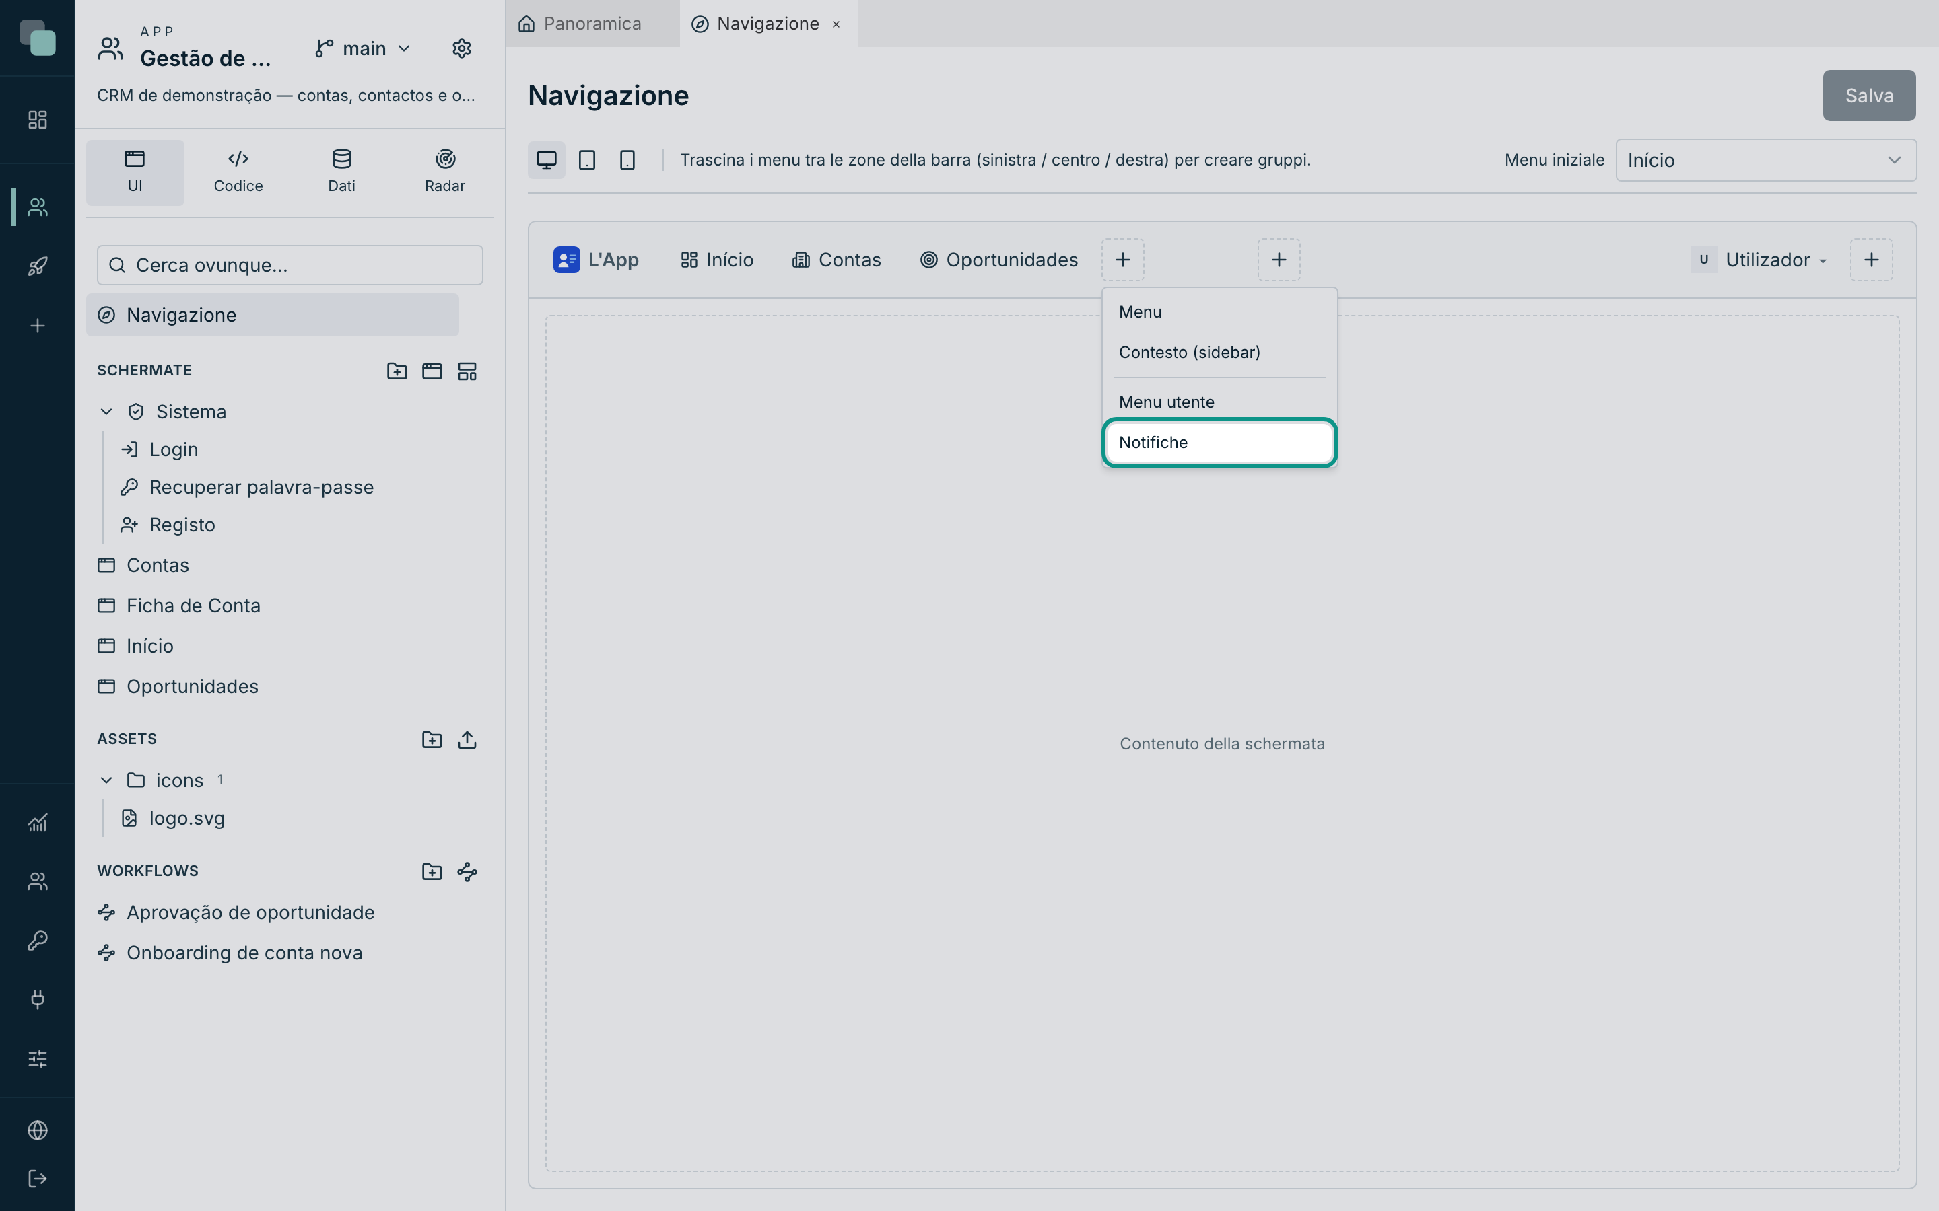1939x1211 pixels.
Task: Open the app settings gear icon
Action: point(461,49)
